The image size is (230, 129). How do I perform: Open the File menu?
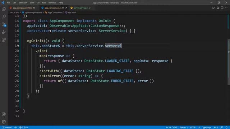(x=9, y=3)
